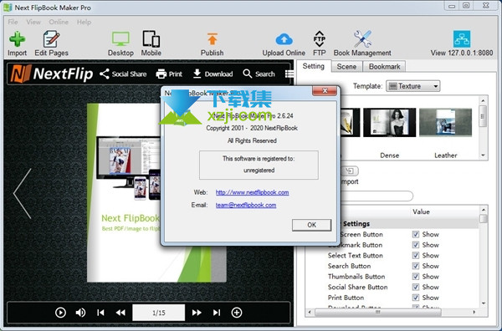Click the Search magnifier in flipbook bar
This screenshot has height=331, width=502.
point(247,74)
